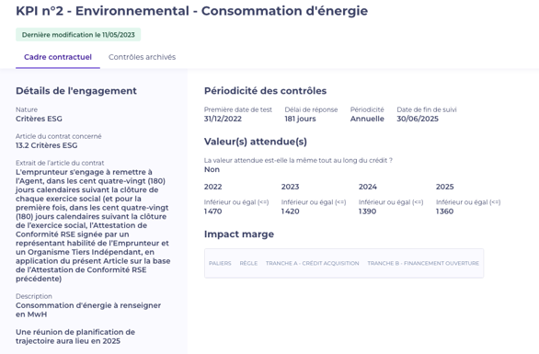This screenshot has height=354, width=539.
Task: Select the Tranche B - Financement Ouverture header
Action: (x=423, y=263)
